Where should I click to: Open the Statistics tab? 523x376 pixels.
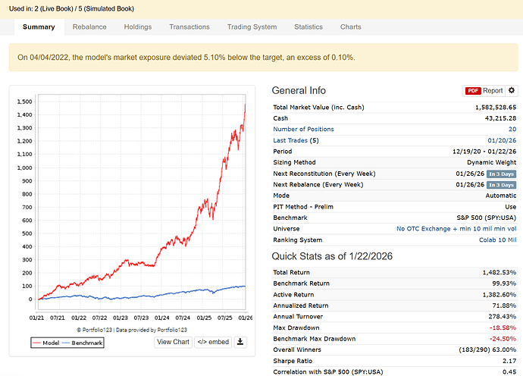tap(308, 27)
